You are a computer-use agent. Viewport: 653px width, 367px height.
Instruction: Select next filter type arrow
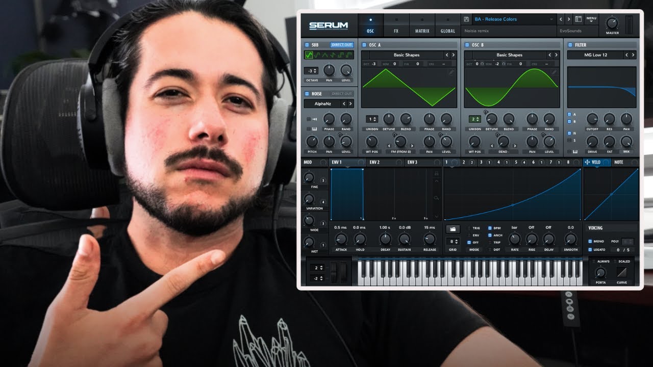pos(633,55)
